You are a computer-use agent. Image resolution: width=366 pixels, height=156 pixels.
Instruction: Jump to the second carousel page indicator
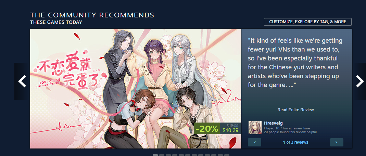(162, 155)
